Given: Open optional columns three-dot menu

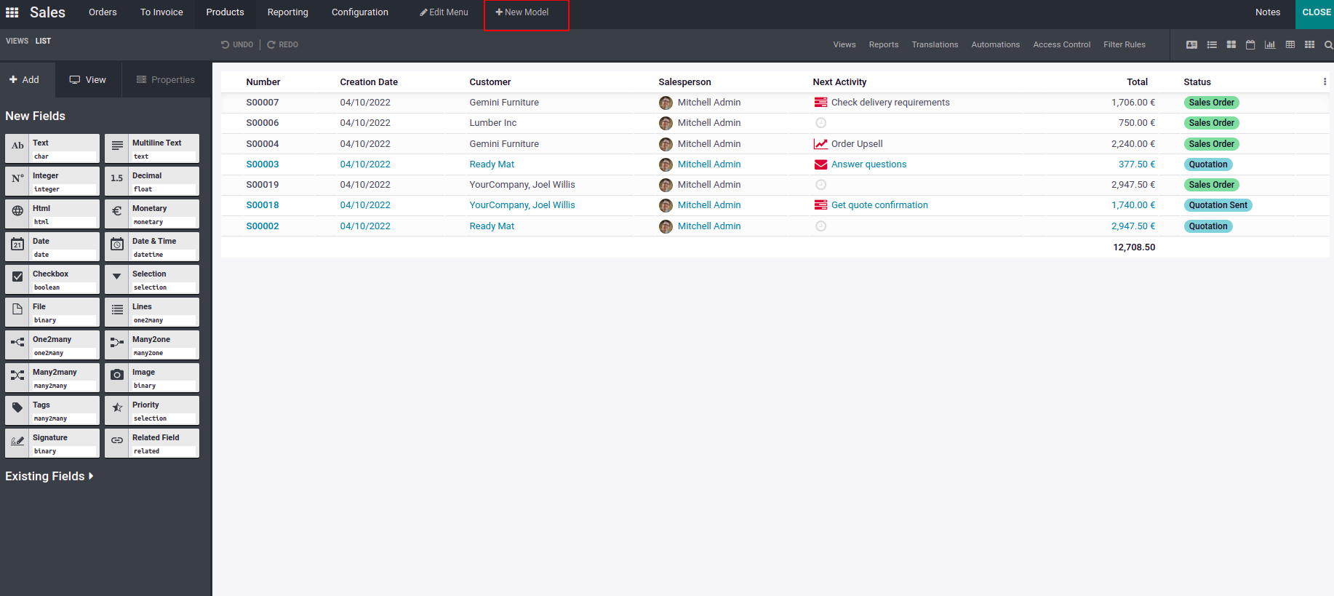Looking at the screenshot, I should click(x=1325, y=82).
